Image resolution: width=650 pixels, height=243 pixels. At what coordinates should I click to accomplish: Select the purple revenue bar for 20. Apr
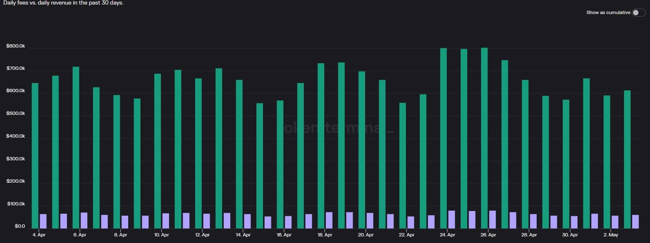point(370,221)
